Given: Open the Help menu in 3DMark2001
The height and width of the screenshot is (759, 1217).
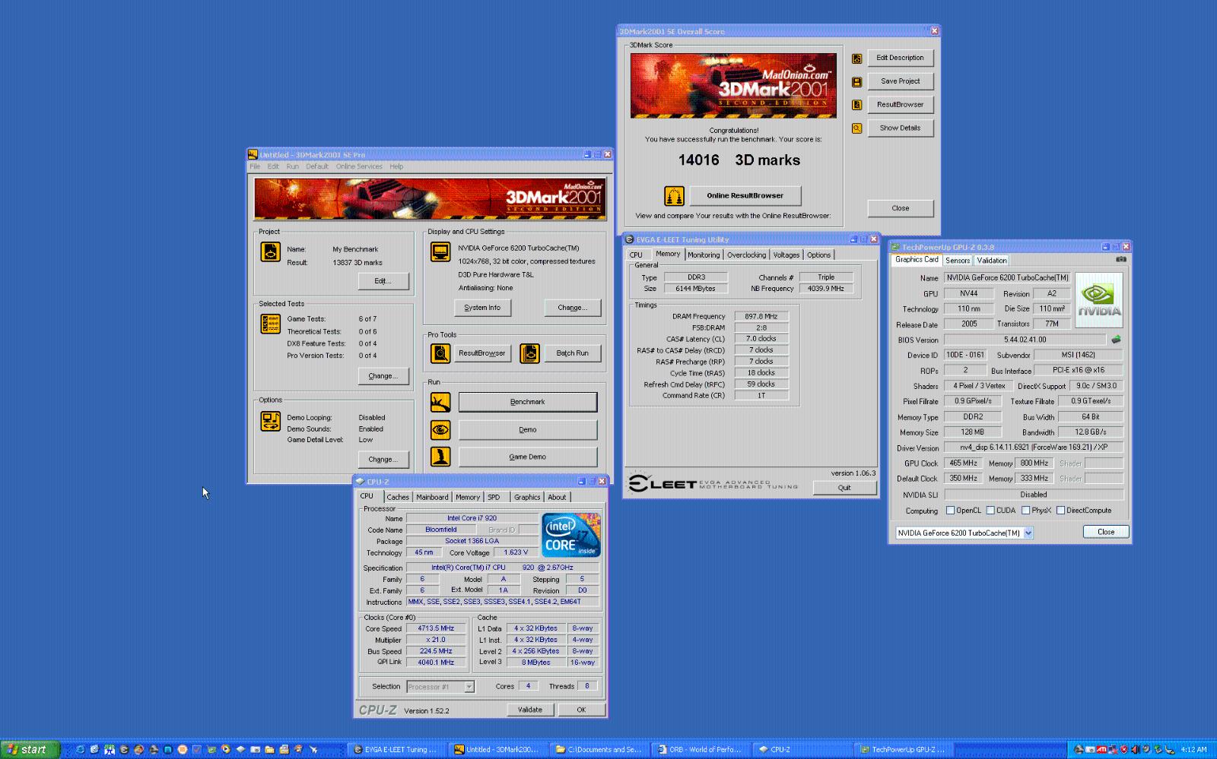Looking at the screenshot, I should tap(396, 166).
